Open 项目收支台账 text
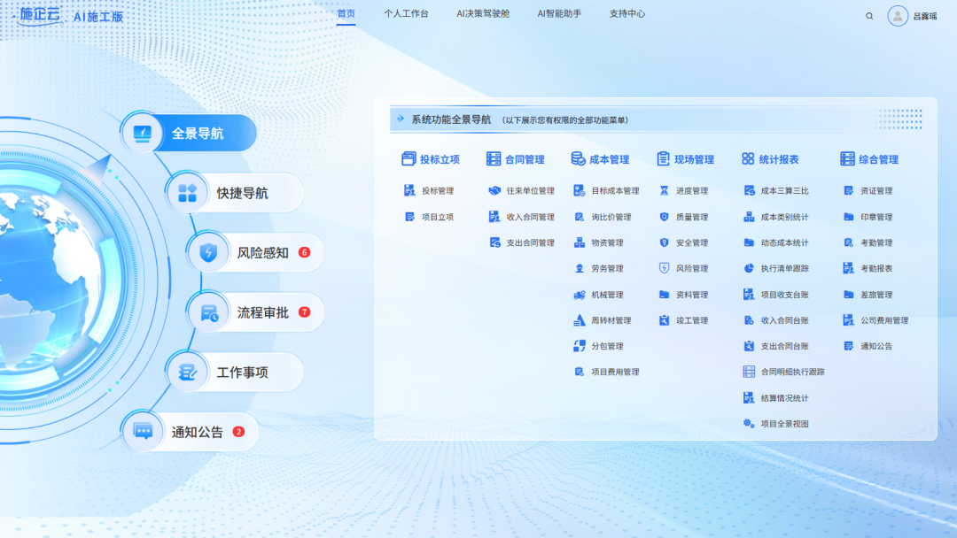 784,295
